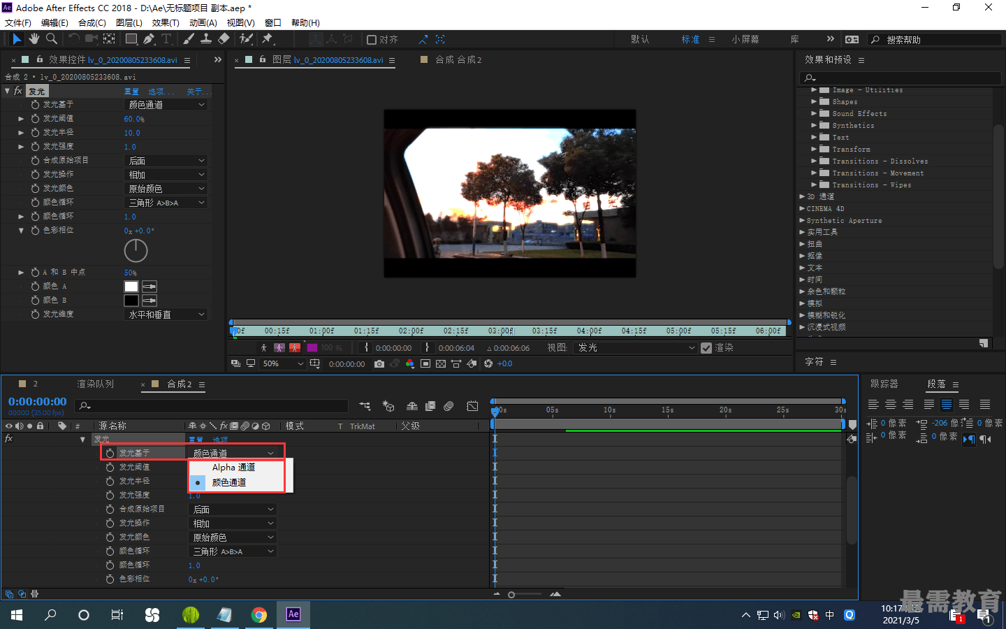Open the 窗口 menu
Viewport: 1006px width, 629px height.
(x=272, y=22)
